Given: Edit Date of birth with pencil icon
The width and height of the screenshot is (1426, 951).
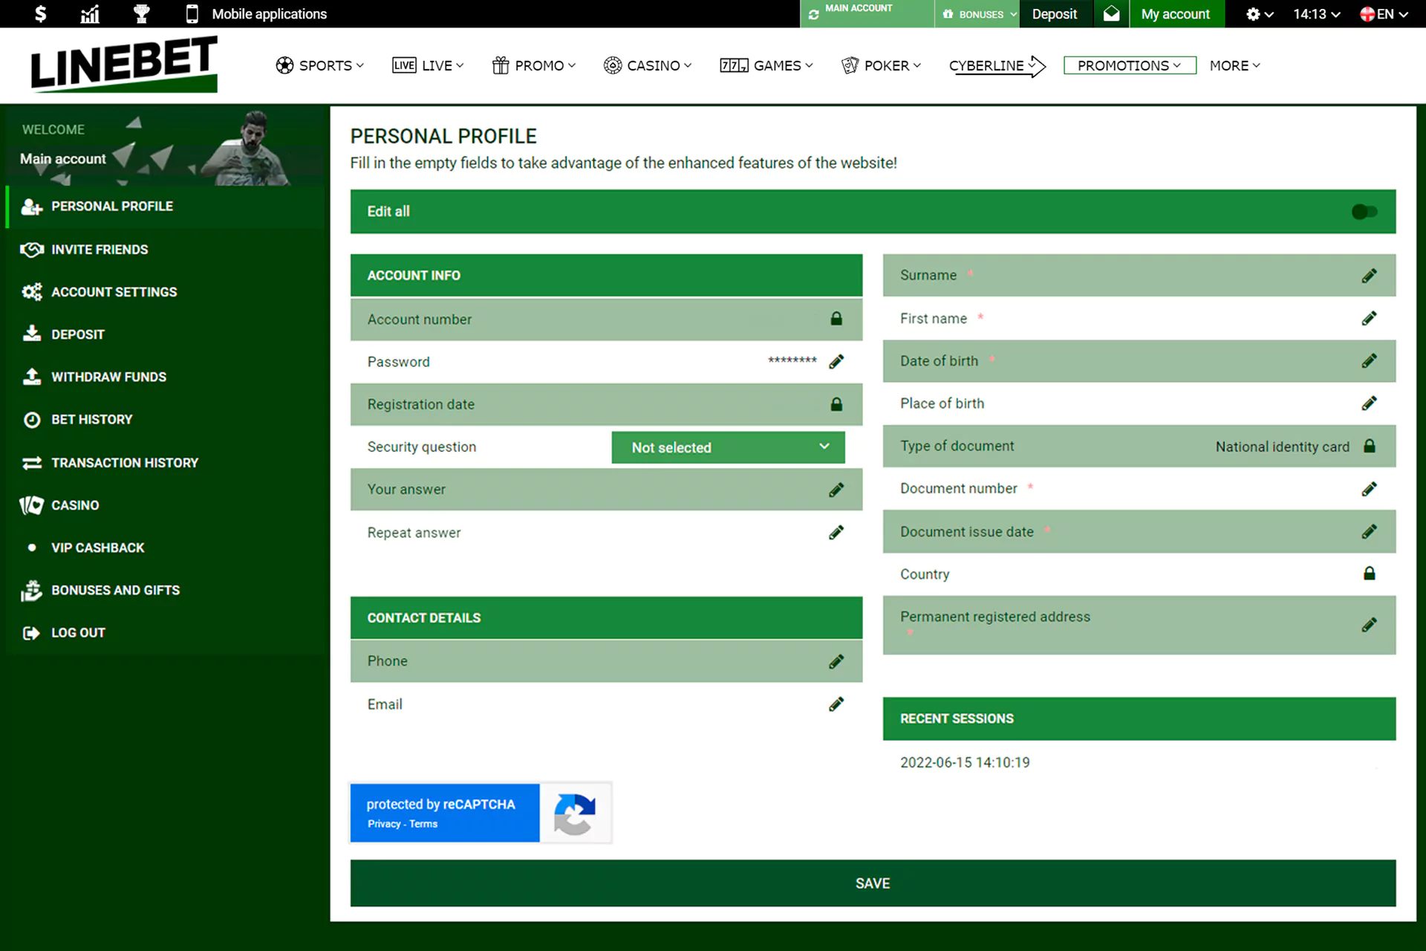Looking at the screenshot, I should tap(1369, 361).
